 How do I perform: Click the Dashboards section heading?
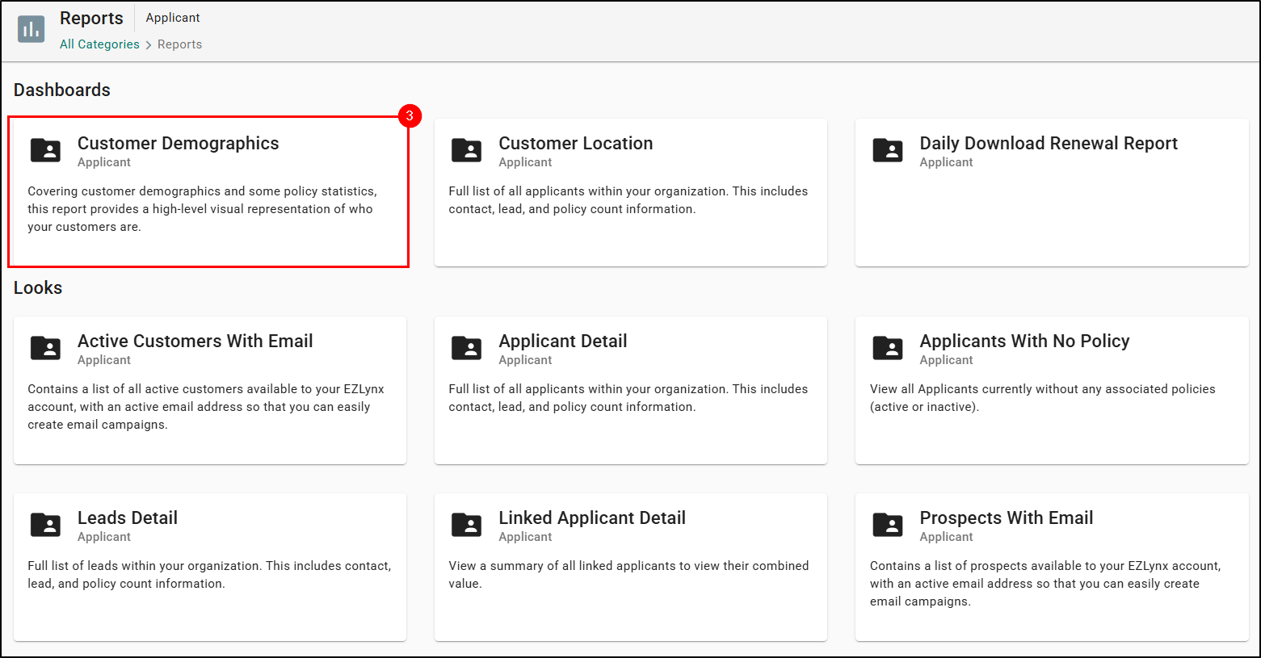coord(62,90)
